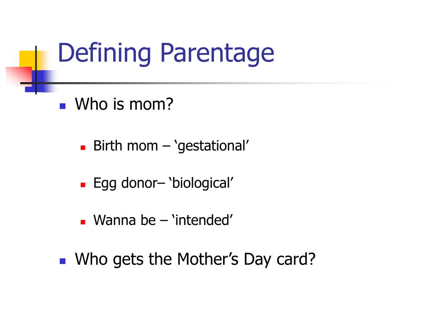Click the blue bullet beside 'Who gets the Mother's Day card?'
This screenshot has width=423, height=317.
(x=63, y=261)
